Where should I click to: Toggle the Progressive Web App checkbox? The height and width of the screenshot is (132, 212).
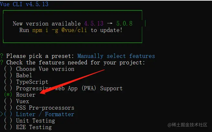[8, 88]
